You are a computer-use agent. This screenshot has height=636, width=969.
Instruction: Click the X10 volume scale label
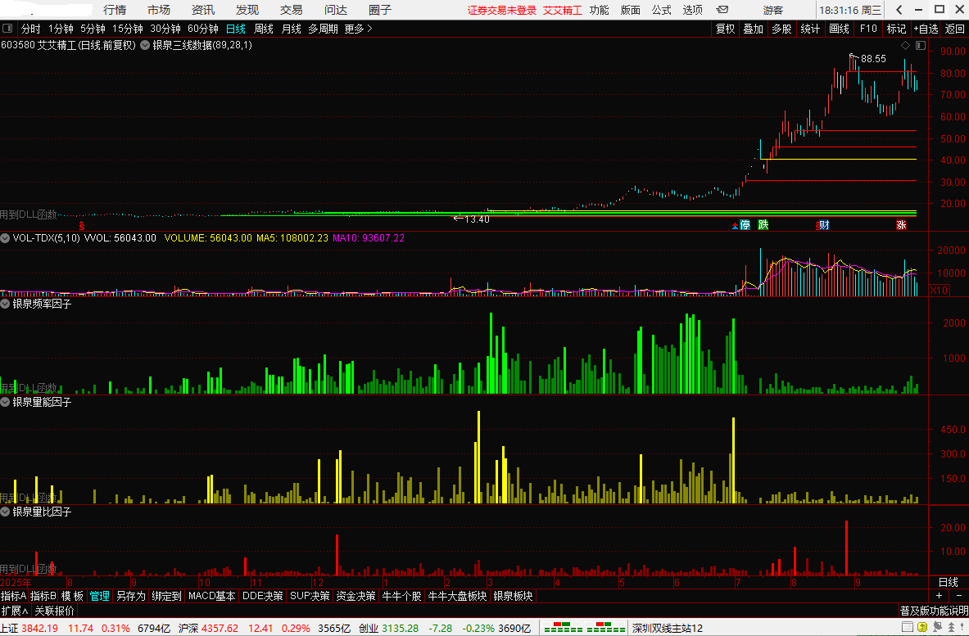pos(939,290)
